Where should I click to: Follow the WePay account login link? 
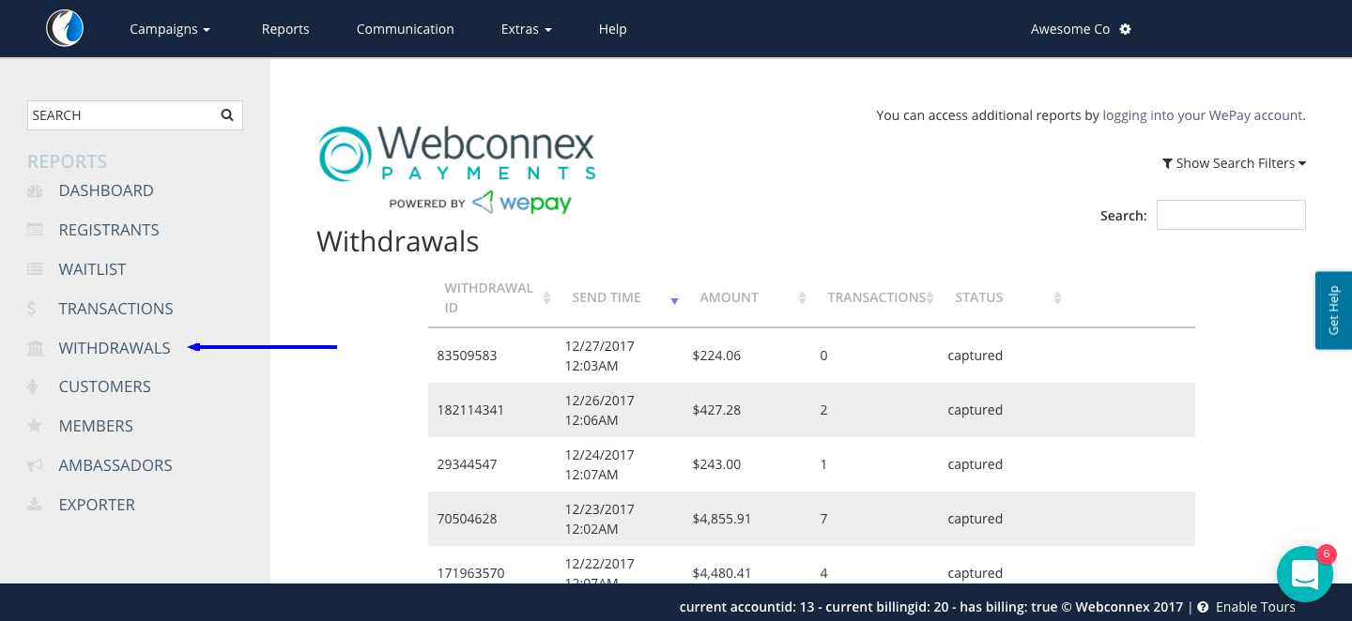(1202, 114)
